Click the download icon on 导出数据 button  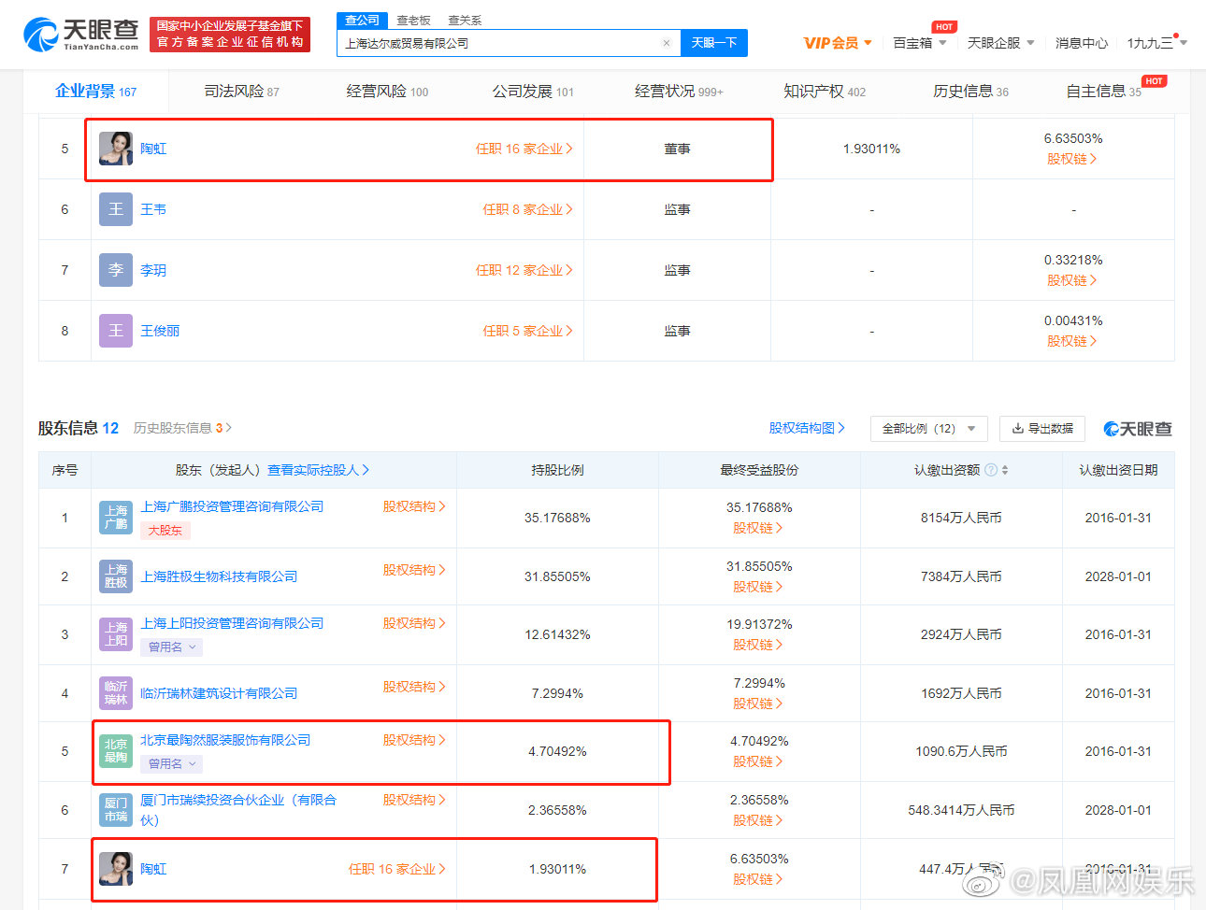(x=1016, y=428)
